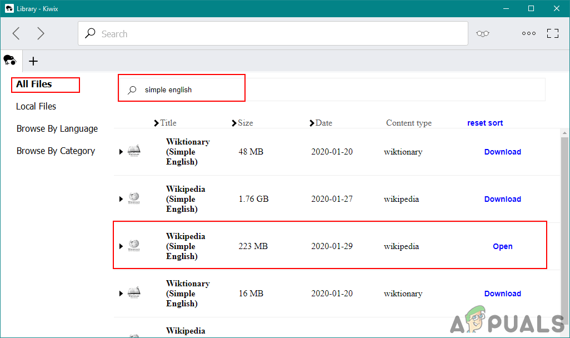Select Local Files in sidebar
Image resolution: width=570 pixels, height=338 pixels.
(36, 106)
